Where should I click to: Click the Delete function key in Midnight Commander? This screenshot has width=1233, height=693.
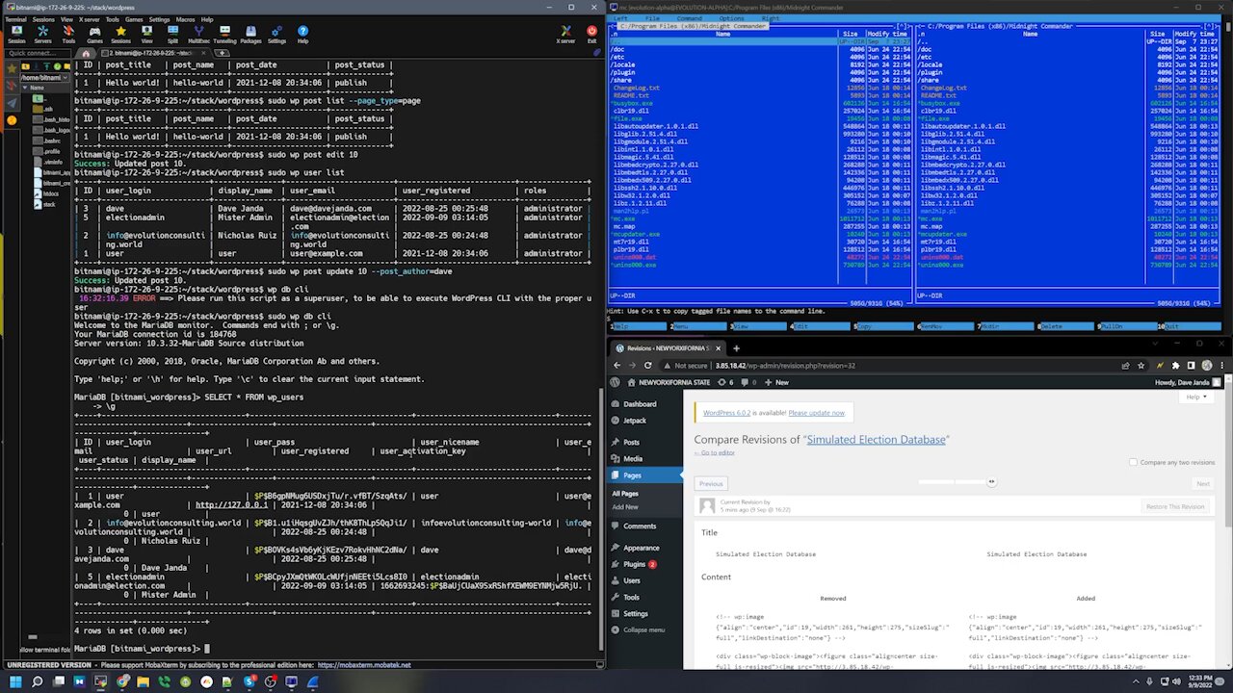pyautogui.click(x=1064, y=326)
